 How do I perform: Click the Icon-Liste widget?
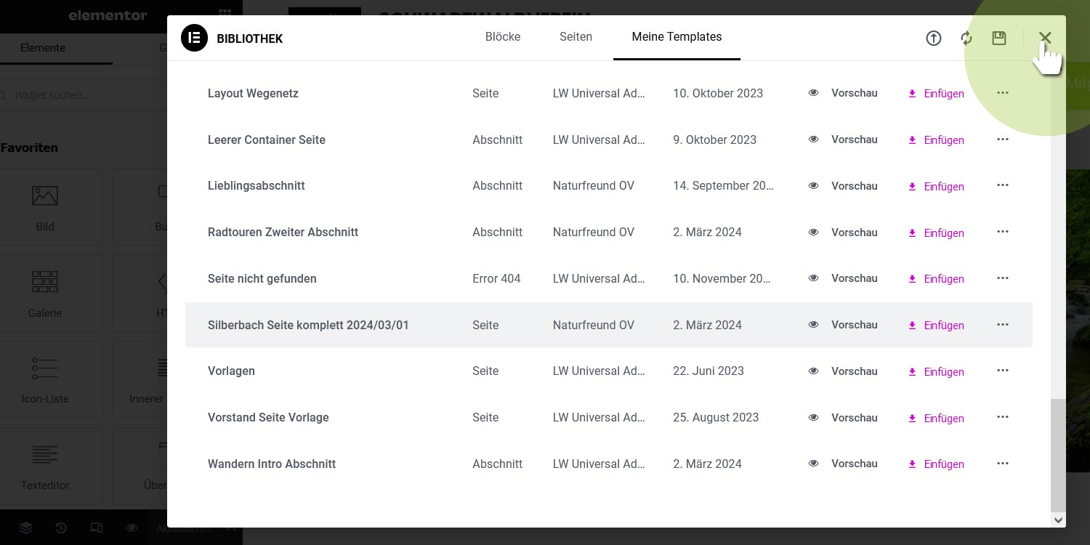(45, 379)
